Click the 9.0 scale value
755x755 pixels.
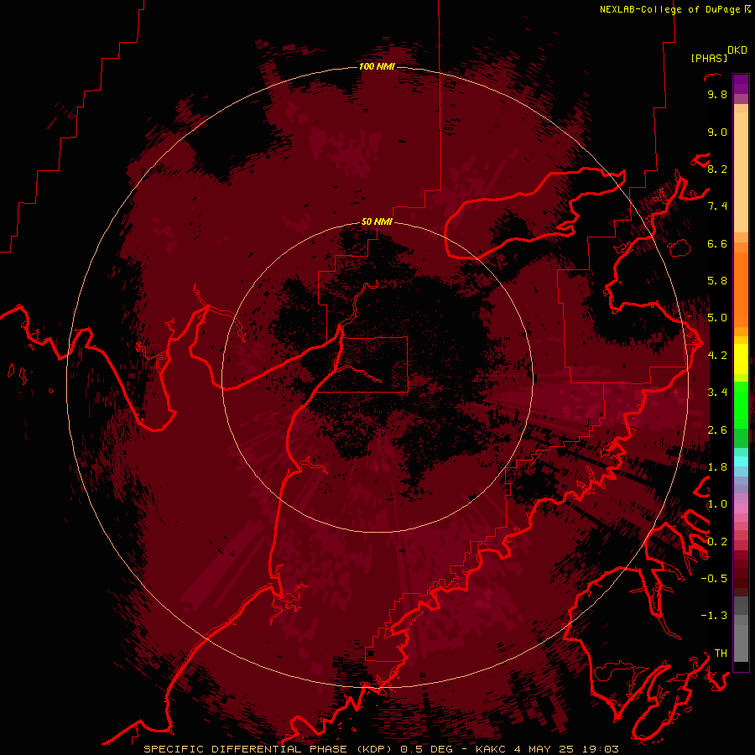(717, 132)
